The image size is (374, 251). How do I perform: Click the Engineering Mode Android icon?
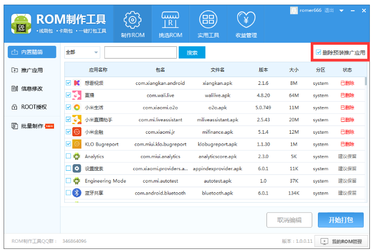(77, 181)
